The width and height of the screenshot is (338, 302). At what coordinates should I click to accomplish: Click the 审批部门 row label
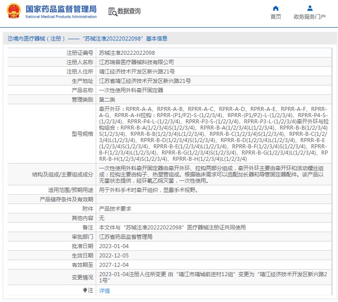82,237
